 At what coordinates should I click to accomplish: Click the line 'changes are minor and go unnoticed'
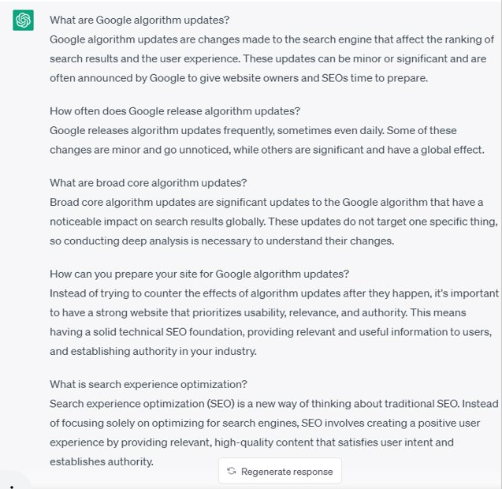pos(267,150)
